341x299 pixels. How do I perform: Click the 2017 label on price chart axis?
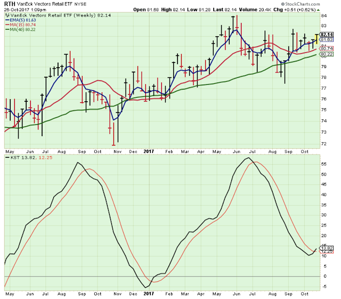[x=149, y=151]
